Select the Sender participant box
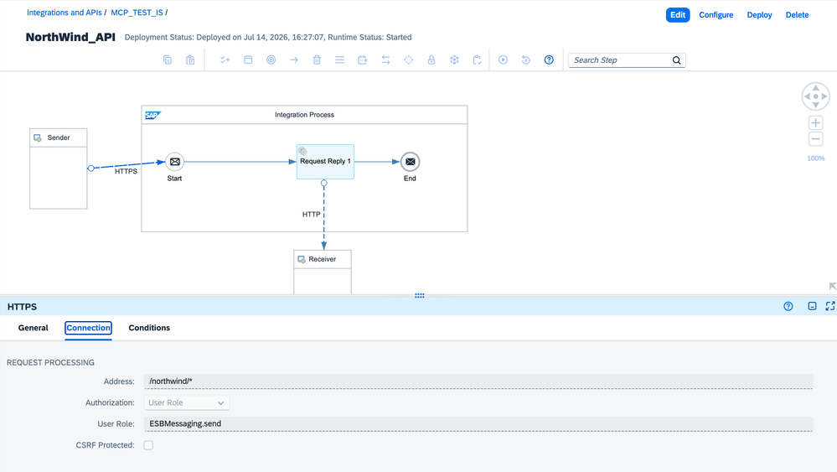Image resolution: width=837 pixels, height=472 pixels. pyautogui.click(x=58, y=169)
